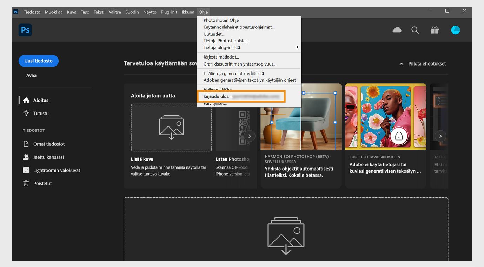The image size is (484, 267).
Task: Open Adoben generatiivisen tekoälyn käyttäjän ohjeet
Action: coord(249,80)
